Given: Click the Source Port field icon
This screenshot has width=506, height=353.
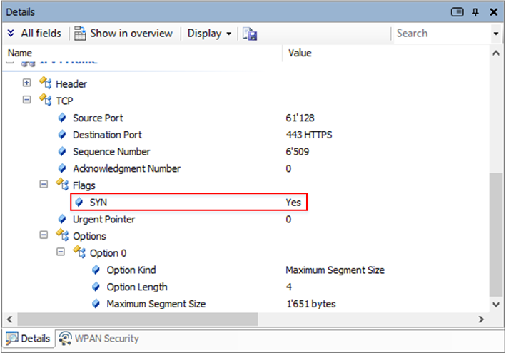Looking at the screenshot, I should point(63,118).
